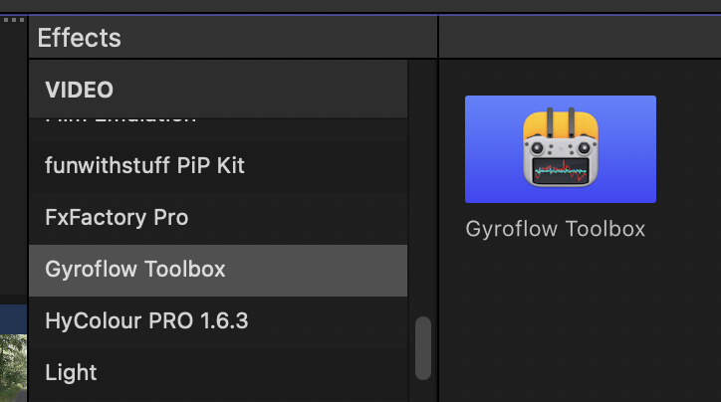Click the divider beside the category list
This screenshot has width=721, height=402.
click(438, 230)
